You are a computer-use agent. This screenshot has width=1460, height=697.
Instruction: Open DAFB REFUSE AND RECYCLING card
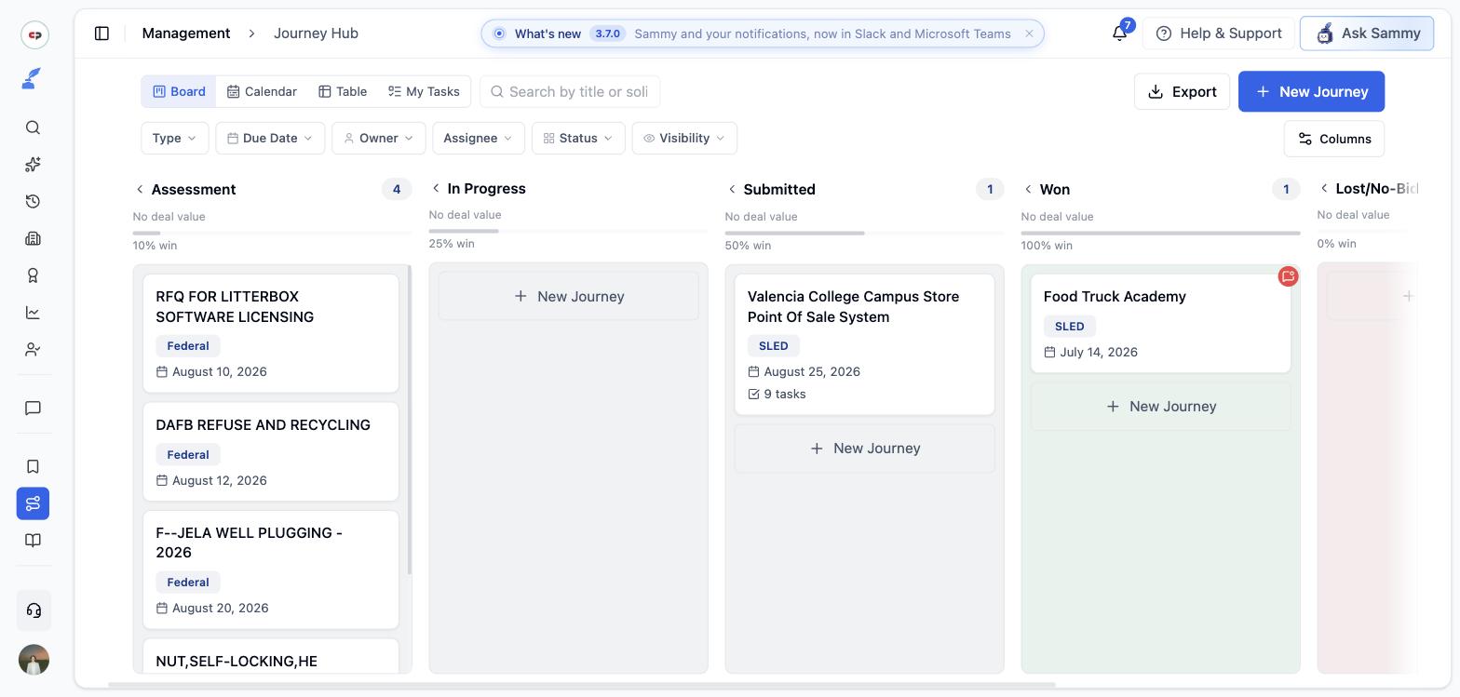(x=271, y=451)
